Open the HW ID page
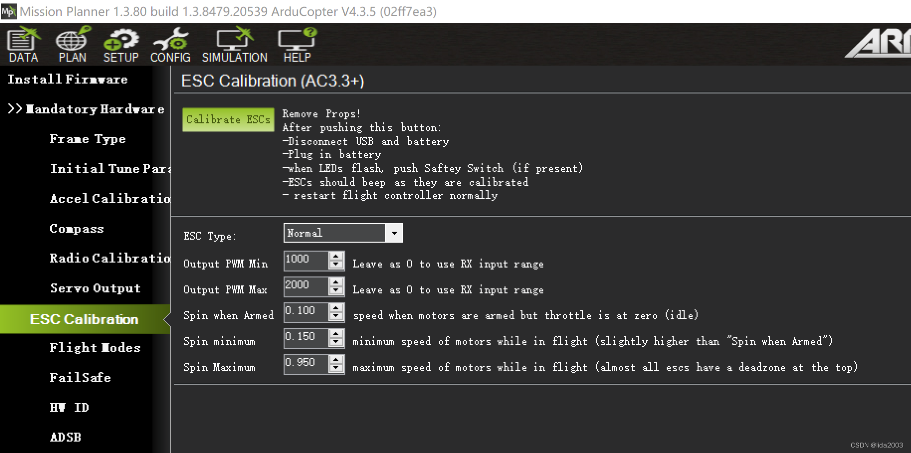911x453 pixels. click(69, 408)
